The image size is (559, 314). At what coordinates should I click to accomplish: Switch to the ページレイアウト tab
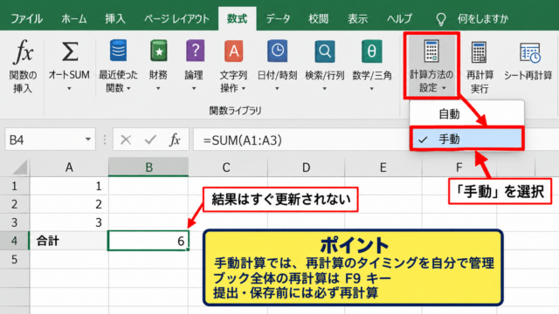point(176,18)
